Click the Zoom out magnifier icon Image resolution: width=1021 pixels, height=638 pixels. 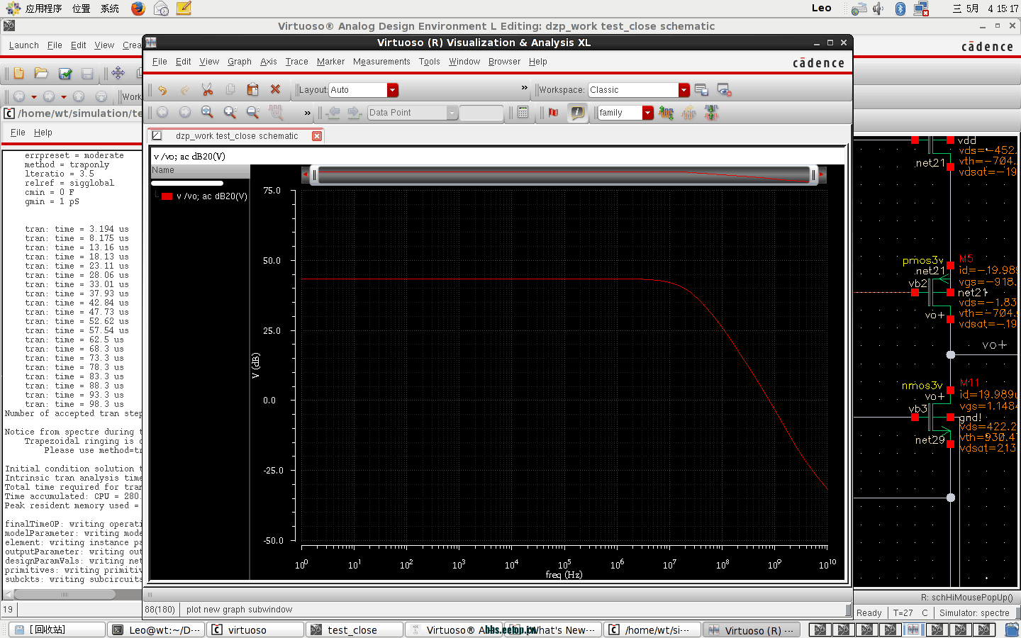point(252,112)
